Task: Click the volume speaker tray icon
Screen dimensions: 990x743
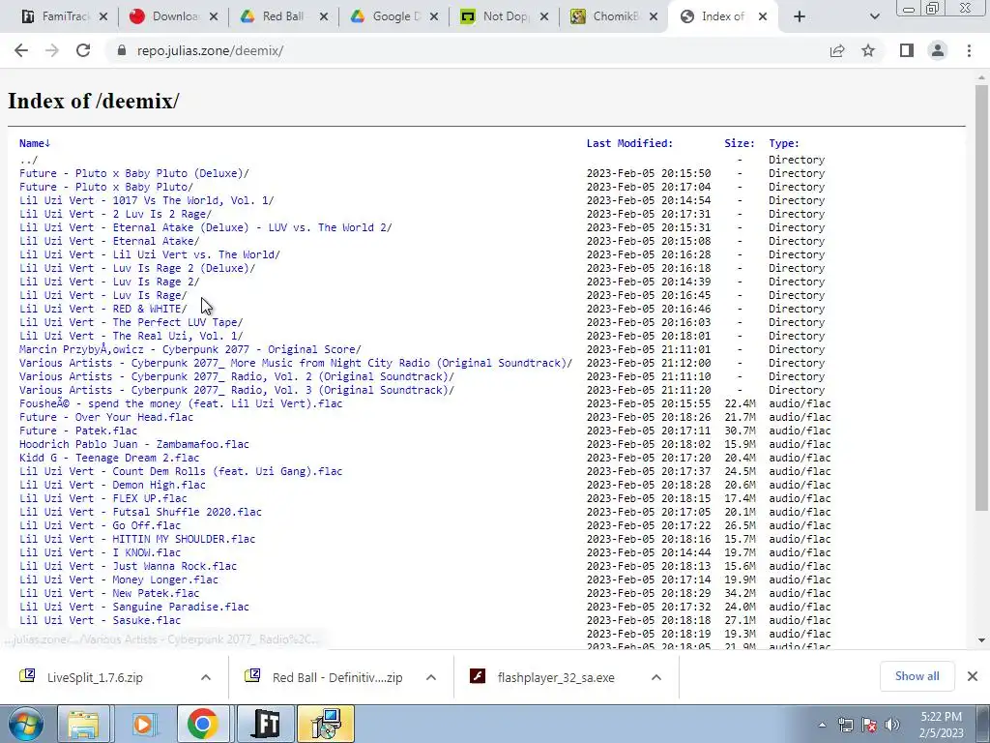Action: tap(892, 725)
